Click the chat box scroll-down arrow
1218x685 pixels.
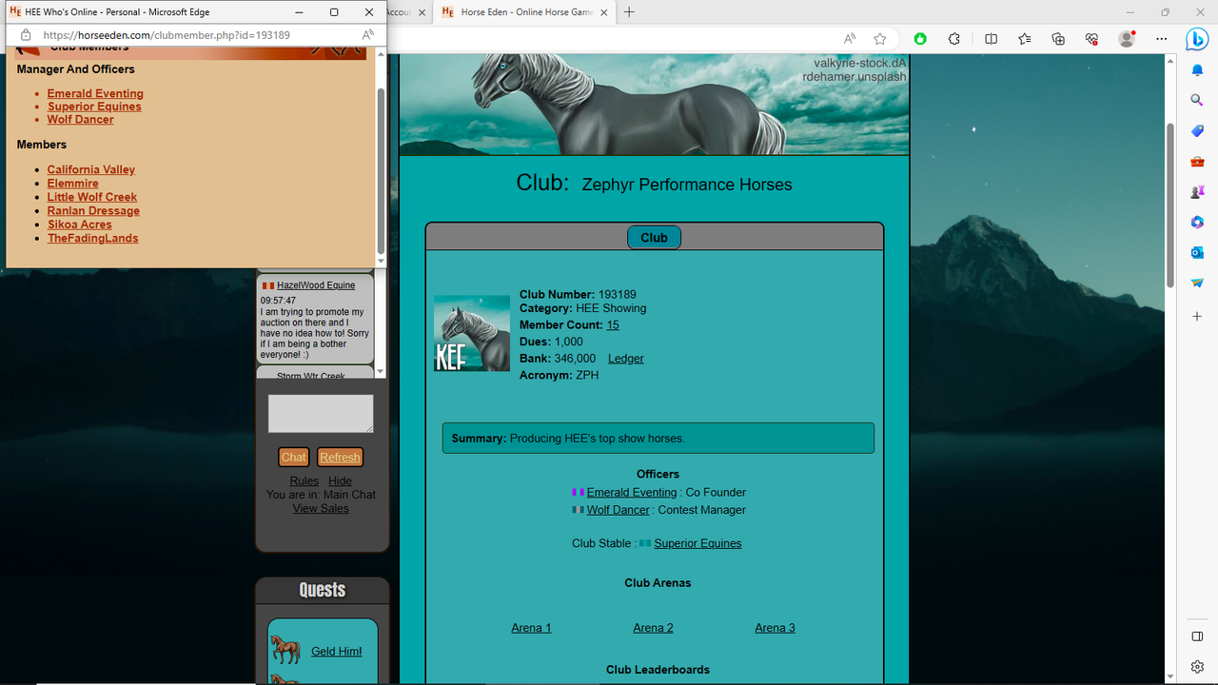click(381, 372)
